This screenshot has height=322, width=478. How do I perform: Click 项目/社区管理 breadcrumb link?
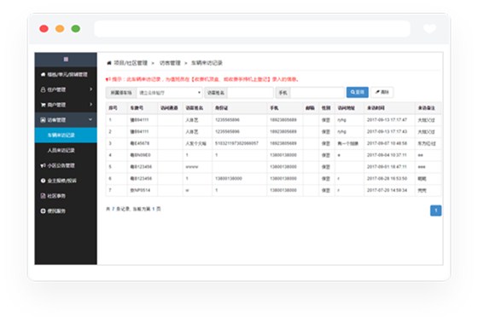point(131,63)
